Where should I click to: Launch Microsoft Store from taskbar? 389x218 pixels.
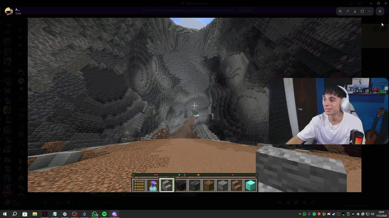pos(25,214)
